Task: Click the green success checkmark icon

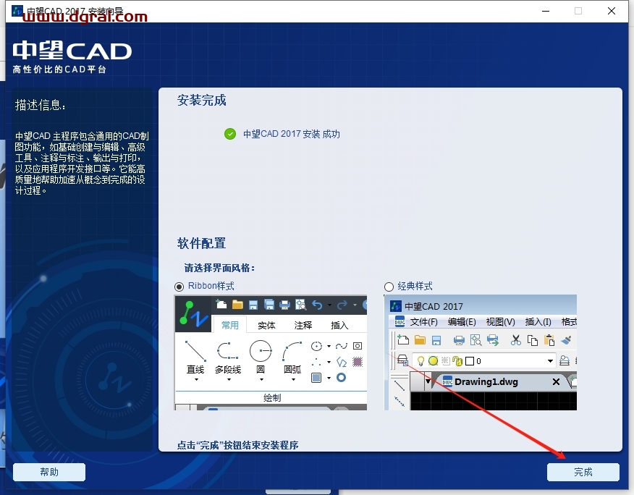Action: tap(230, 134)
